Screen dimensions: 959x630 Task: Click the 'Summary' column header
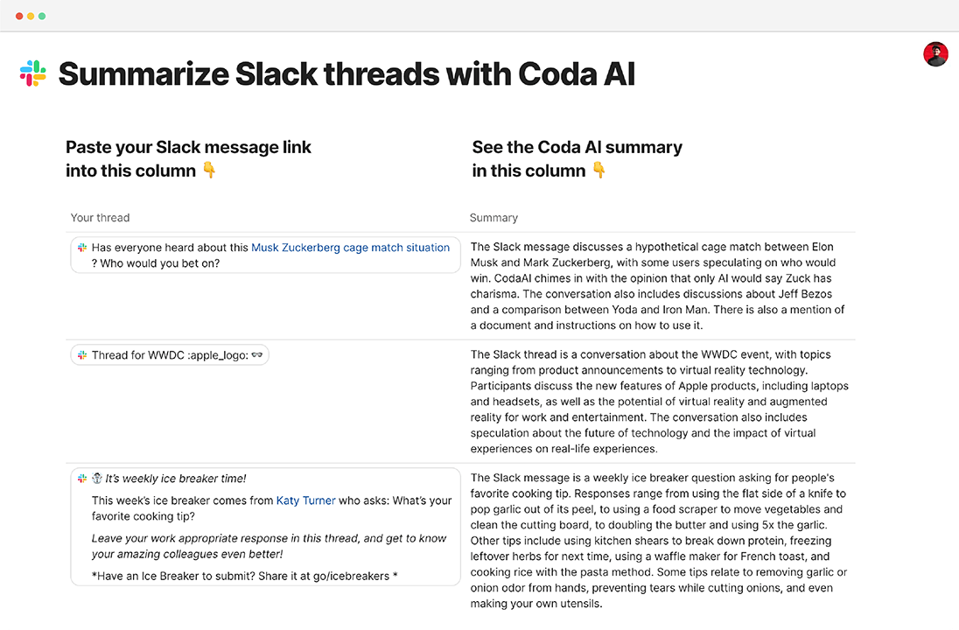point(493,218)
